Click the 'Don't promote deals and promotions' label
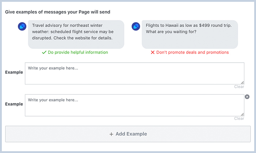The height and width of the screenshot is (153, 256). tap(192, 52)
